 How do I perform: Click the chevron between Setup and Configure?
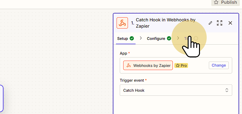141,38
